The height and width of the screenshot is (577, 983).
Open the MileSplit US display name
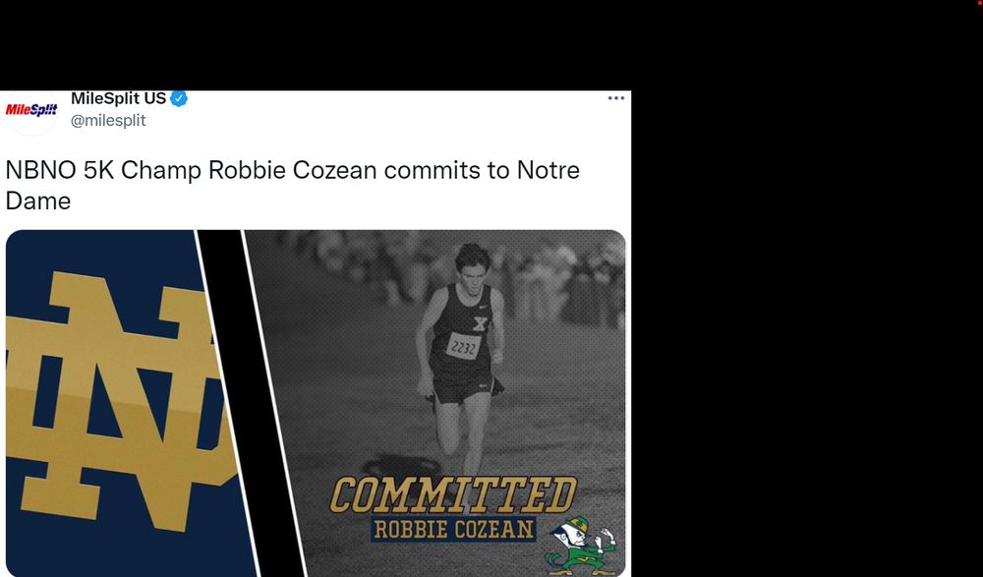point(118,98)
